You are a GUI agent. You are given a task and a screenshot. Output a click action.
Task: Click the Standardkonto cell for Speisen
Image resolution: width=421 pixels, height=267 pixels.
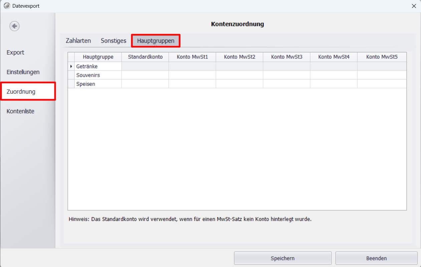point(145,84)
